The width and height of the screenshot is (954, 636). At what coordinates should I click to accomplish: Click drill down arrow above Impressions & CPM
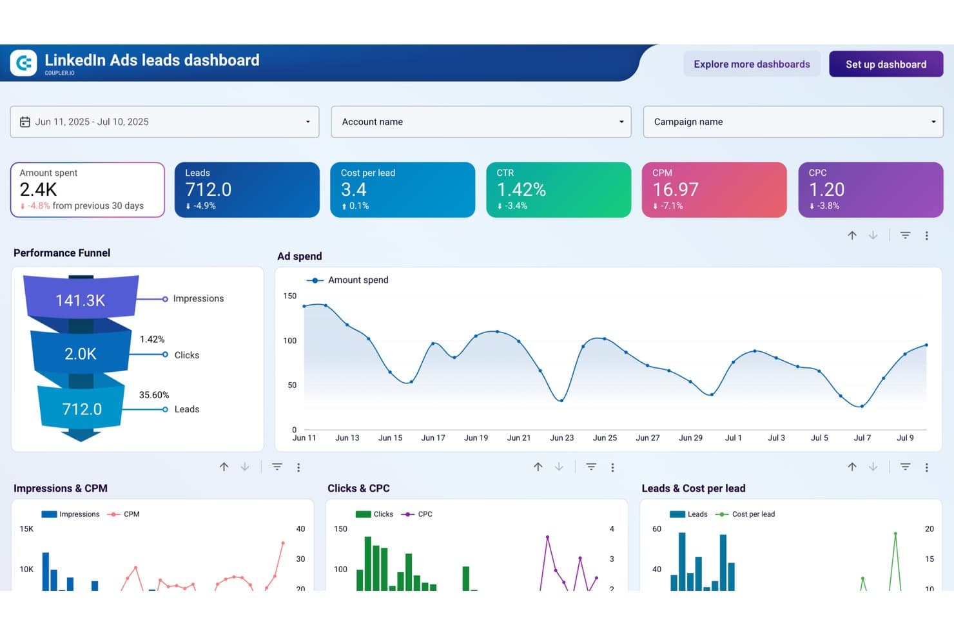(x=245, y=467)
